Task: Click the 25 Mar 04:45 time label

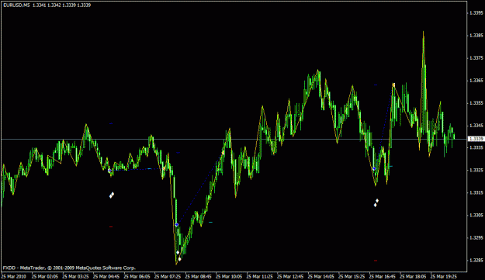Action: 106,277
